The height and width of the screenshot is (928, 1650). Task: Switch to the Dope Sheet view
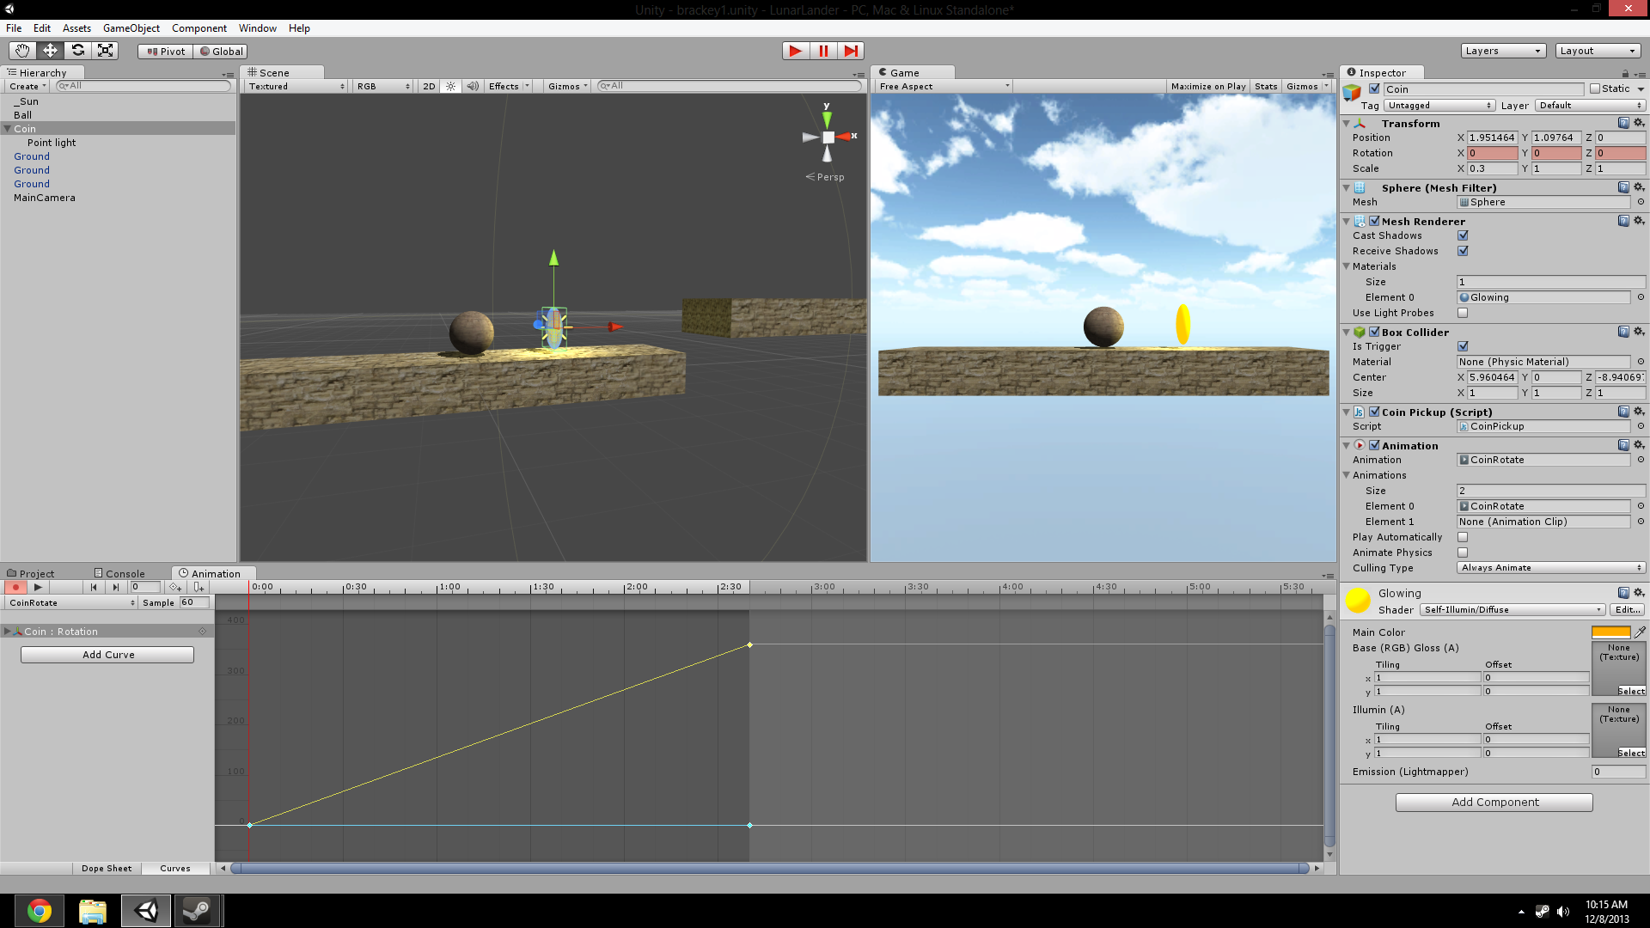point(107,869)
